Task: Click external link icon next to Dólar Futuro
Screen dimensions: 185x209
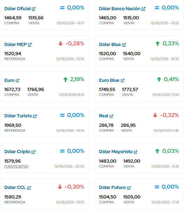Action: [129, 188]
